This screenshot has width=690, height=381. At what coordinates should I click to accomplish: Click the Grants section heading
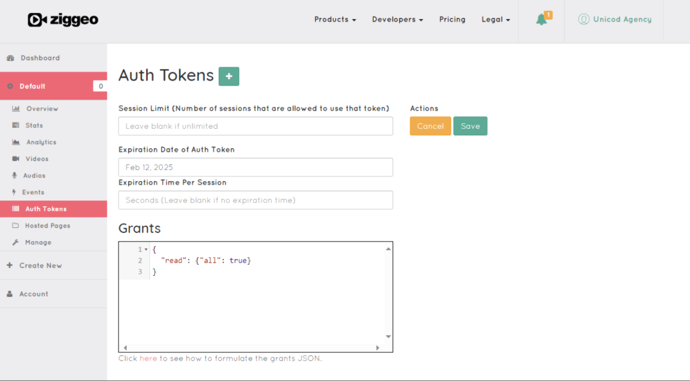[140, 228]
